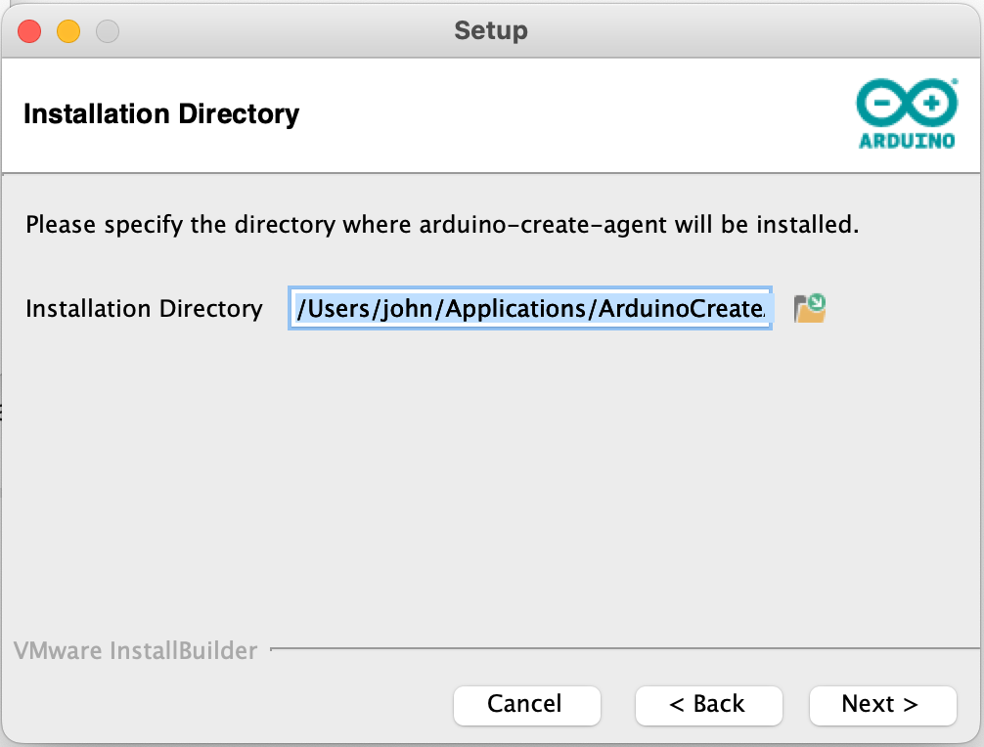Click the separator line beside VMware InstallBuilder
The width and height of the screenshot is (984, 747).
[626, 647]
